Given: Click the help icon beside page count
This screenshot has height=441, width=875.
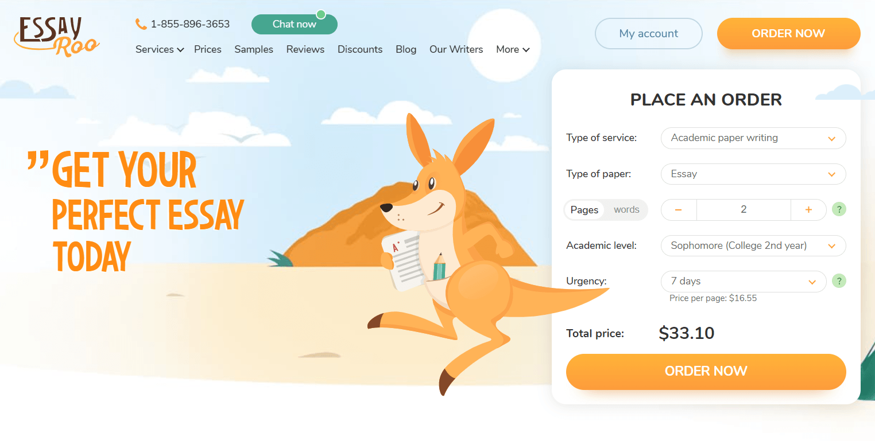Looking at the screenshot, I should pos(839,209).
